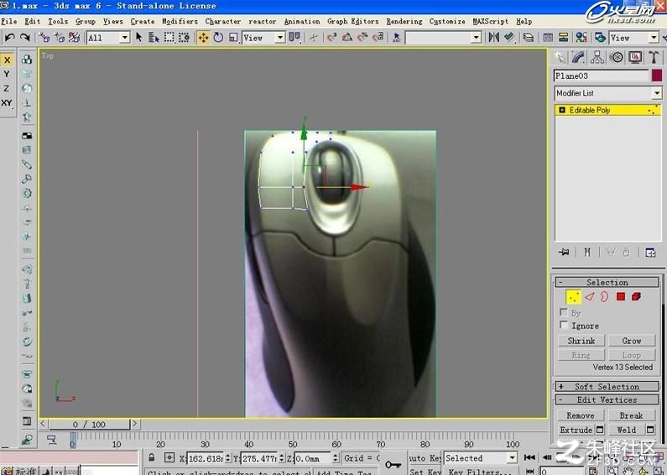Screen dimensions: 667x475
Task: Select Border sub-object level icon
Action: [x=604, y=296]
